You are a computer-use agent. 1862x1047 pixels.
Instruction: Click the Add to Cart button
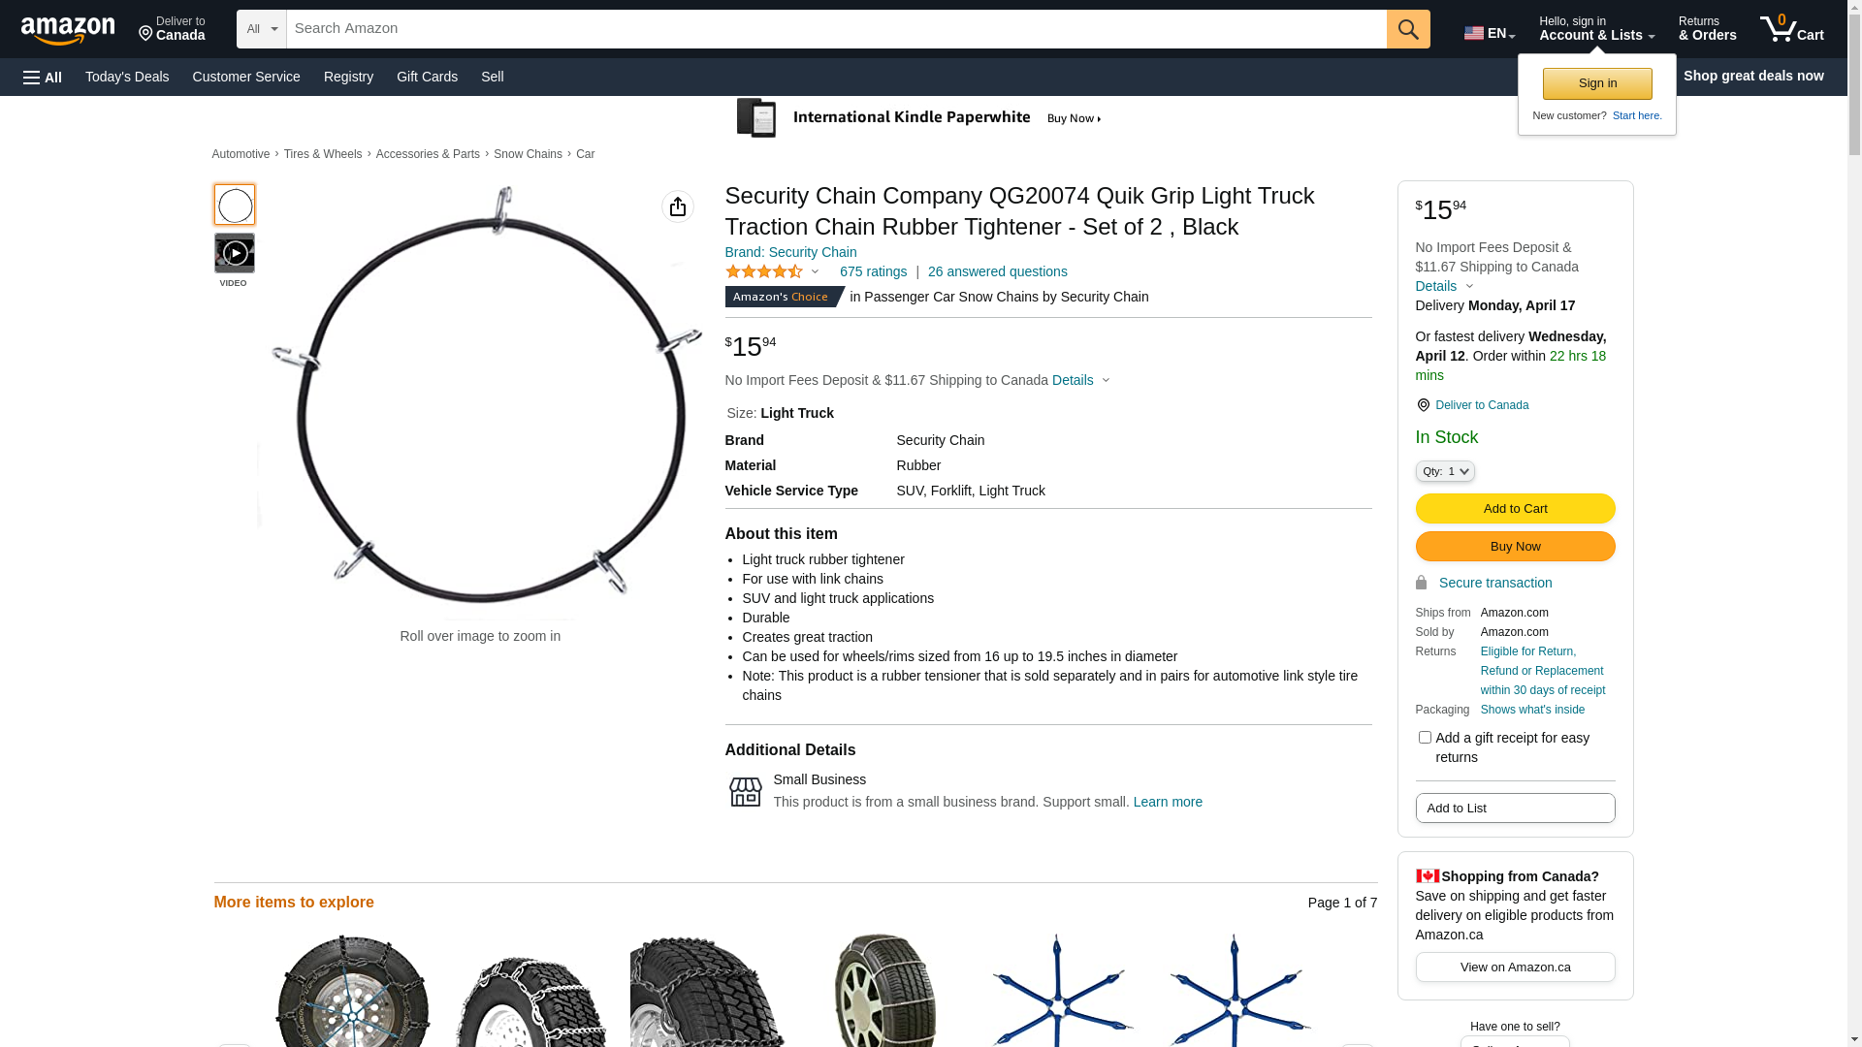pos(1515,509)
